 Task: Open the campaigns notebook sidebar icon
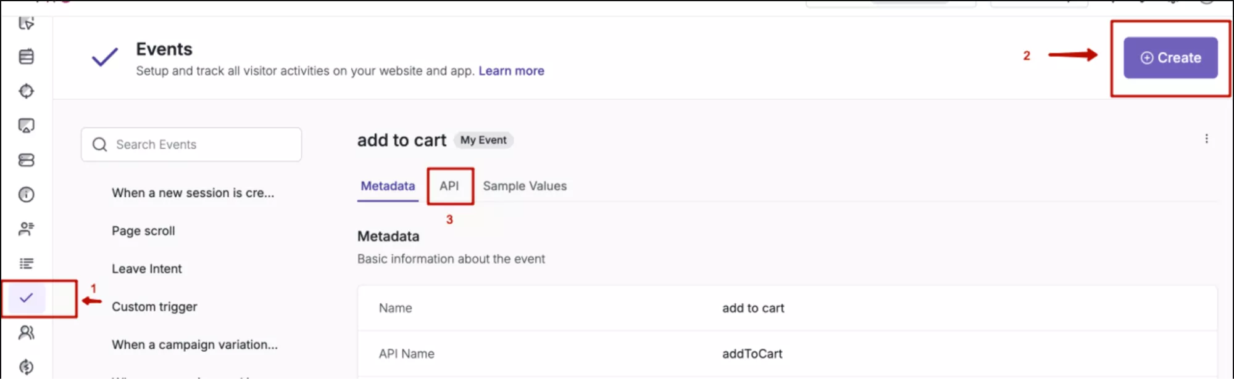(x=27, y=56)
